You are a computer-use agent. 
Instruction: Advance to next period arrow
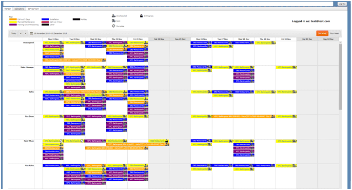25,34
